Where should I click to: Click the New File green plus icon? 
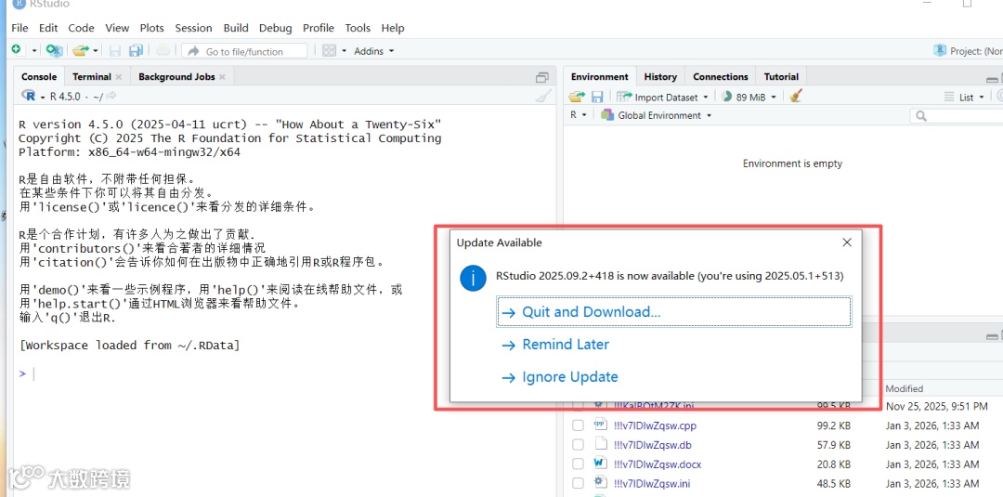[x=16, y=50]
